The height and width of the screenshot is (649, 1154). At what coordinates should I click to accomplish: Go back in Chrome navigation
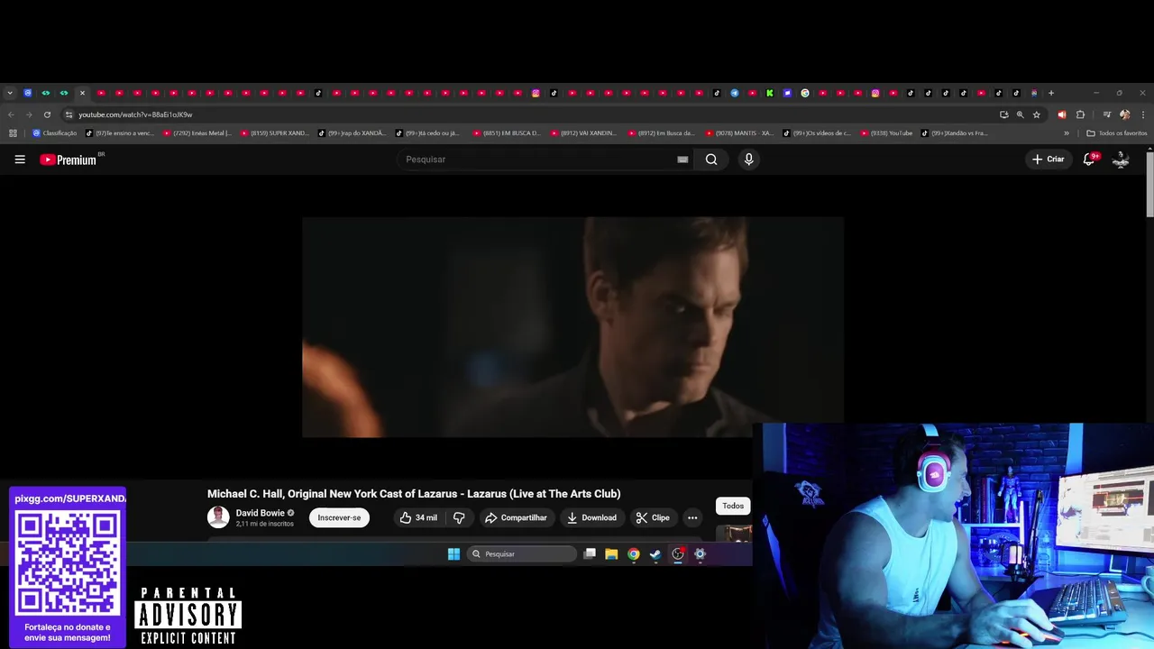(11, 114)
